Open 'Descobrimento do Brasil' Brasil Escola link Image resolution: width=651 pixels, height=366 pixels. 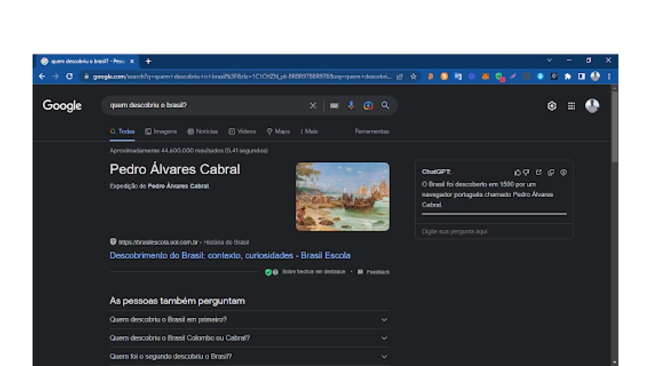tap(230, 255)
